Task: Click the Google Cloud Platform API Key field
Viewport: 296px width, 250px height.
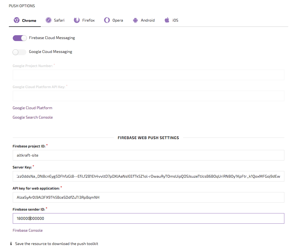Action: pos(148,96)
